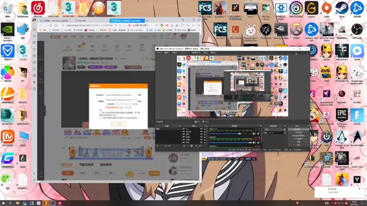This screenshot has height=206, width=367.
Task: Open scene transition type dropdown
Action: pos(273,130)
